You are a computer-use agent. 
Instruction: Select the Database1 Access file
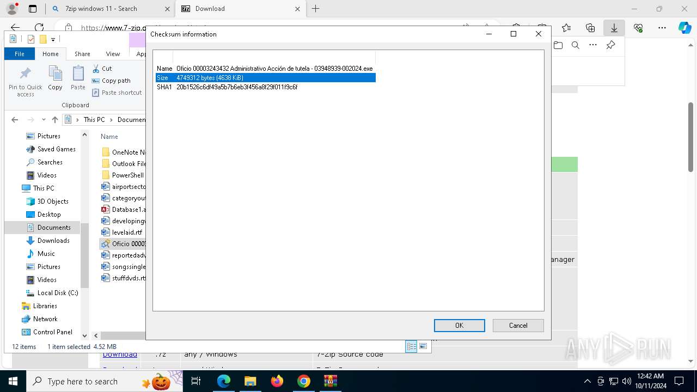point(124,210)
